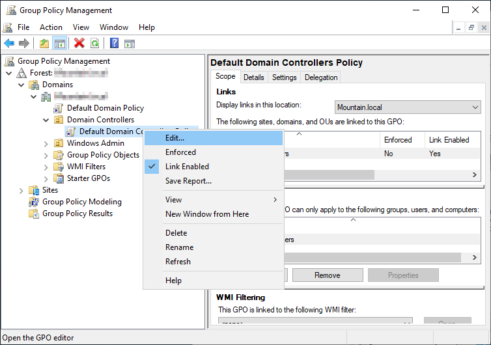Switch to the Details tab
491x345 pixels.
pos(254,77)
